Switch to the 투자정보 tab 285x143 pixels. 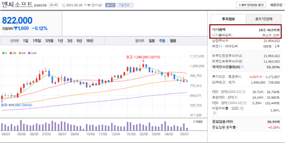228,19
